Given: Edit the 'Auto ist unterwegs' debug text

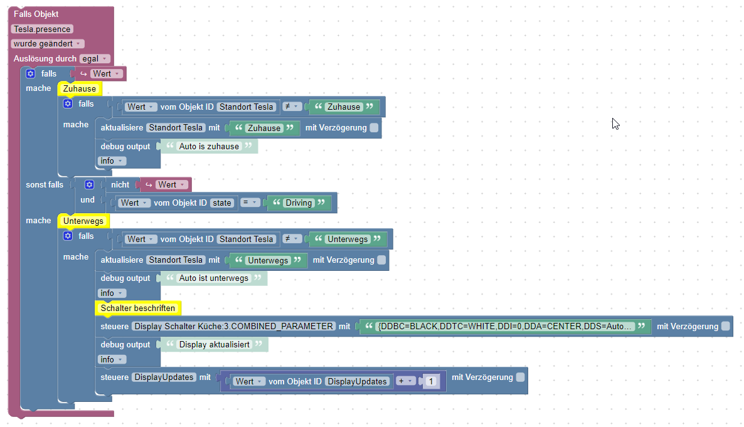Looking at the screenshot, I should click(x=213, y=278).
